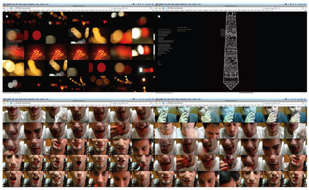309x190 pixels.
Task: Click the grey heading link on necktie page
Action: (182, 27)
